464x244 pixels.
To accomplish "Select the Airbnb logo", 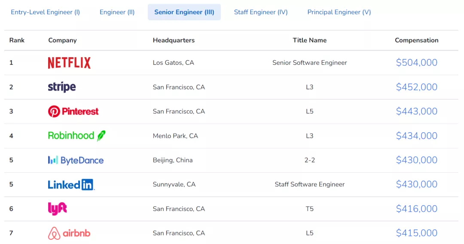I will (69, 233).
